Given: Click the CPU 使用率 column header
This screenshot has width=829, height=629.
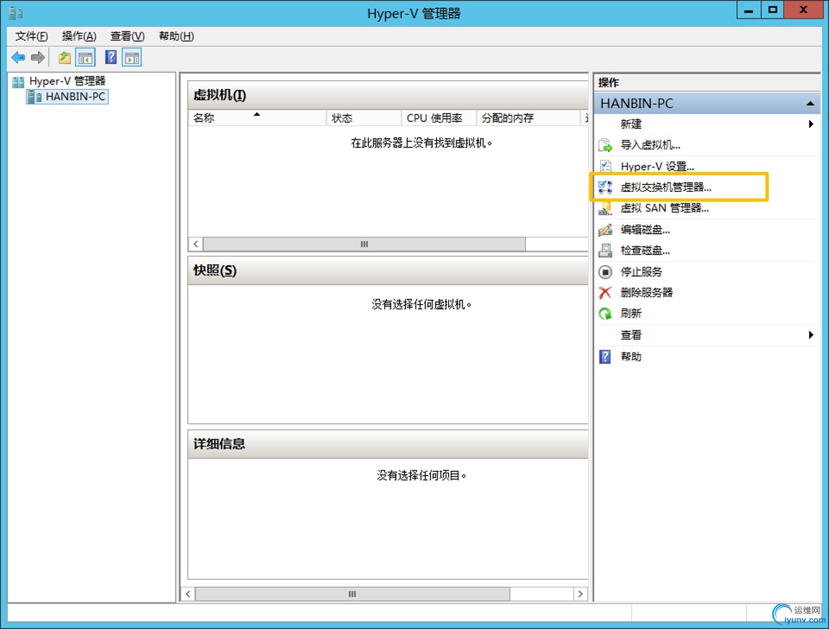Looking at the screenshot, I should [x=439, y=118].
